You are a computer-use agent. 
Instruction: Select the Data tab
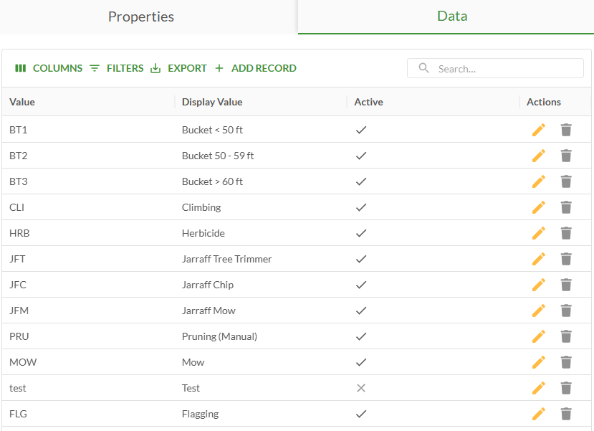click(452, 16)
